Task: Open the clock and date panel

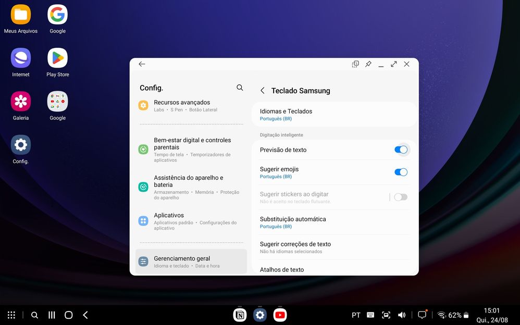Action: tap(492, 315)
